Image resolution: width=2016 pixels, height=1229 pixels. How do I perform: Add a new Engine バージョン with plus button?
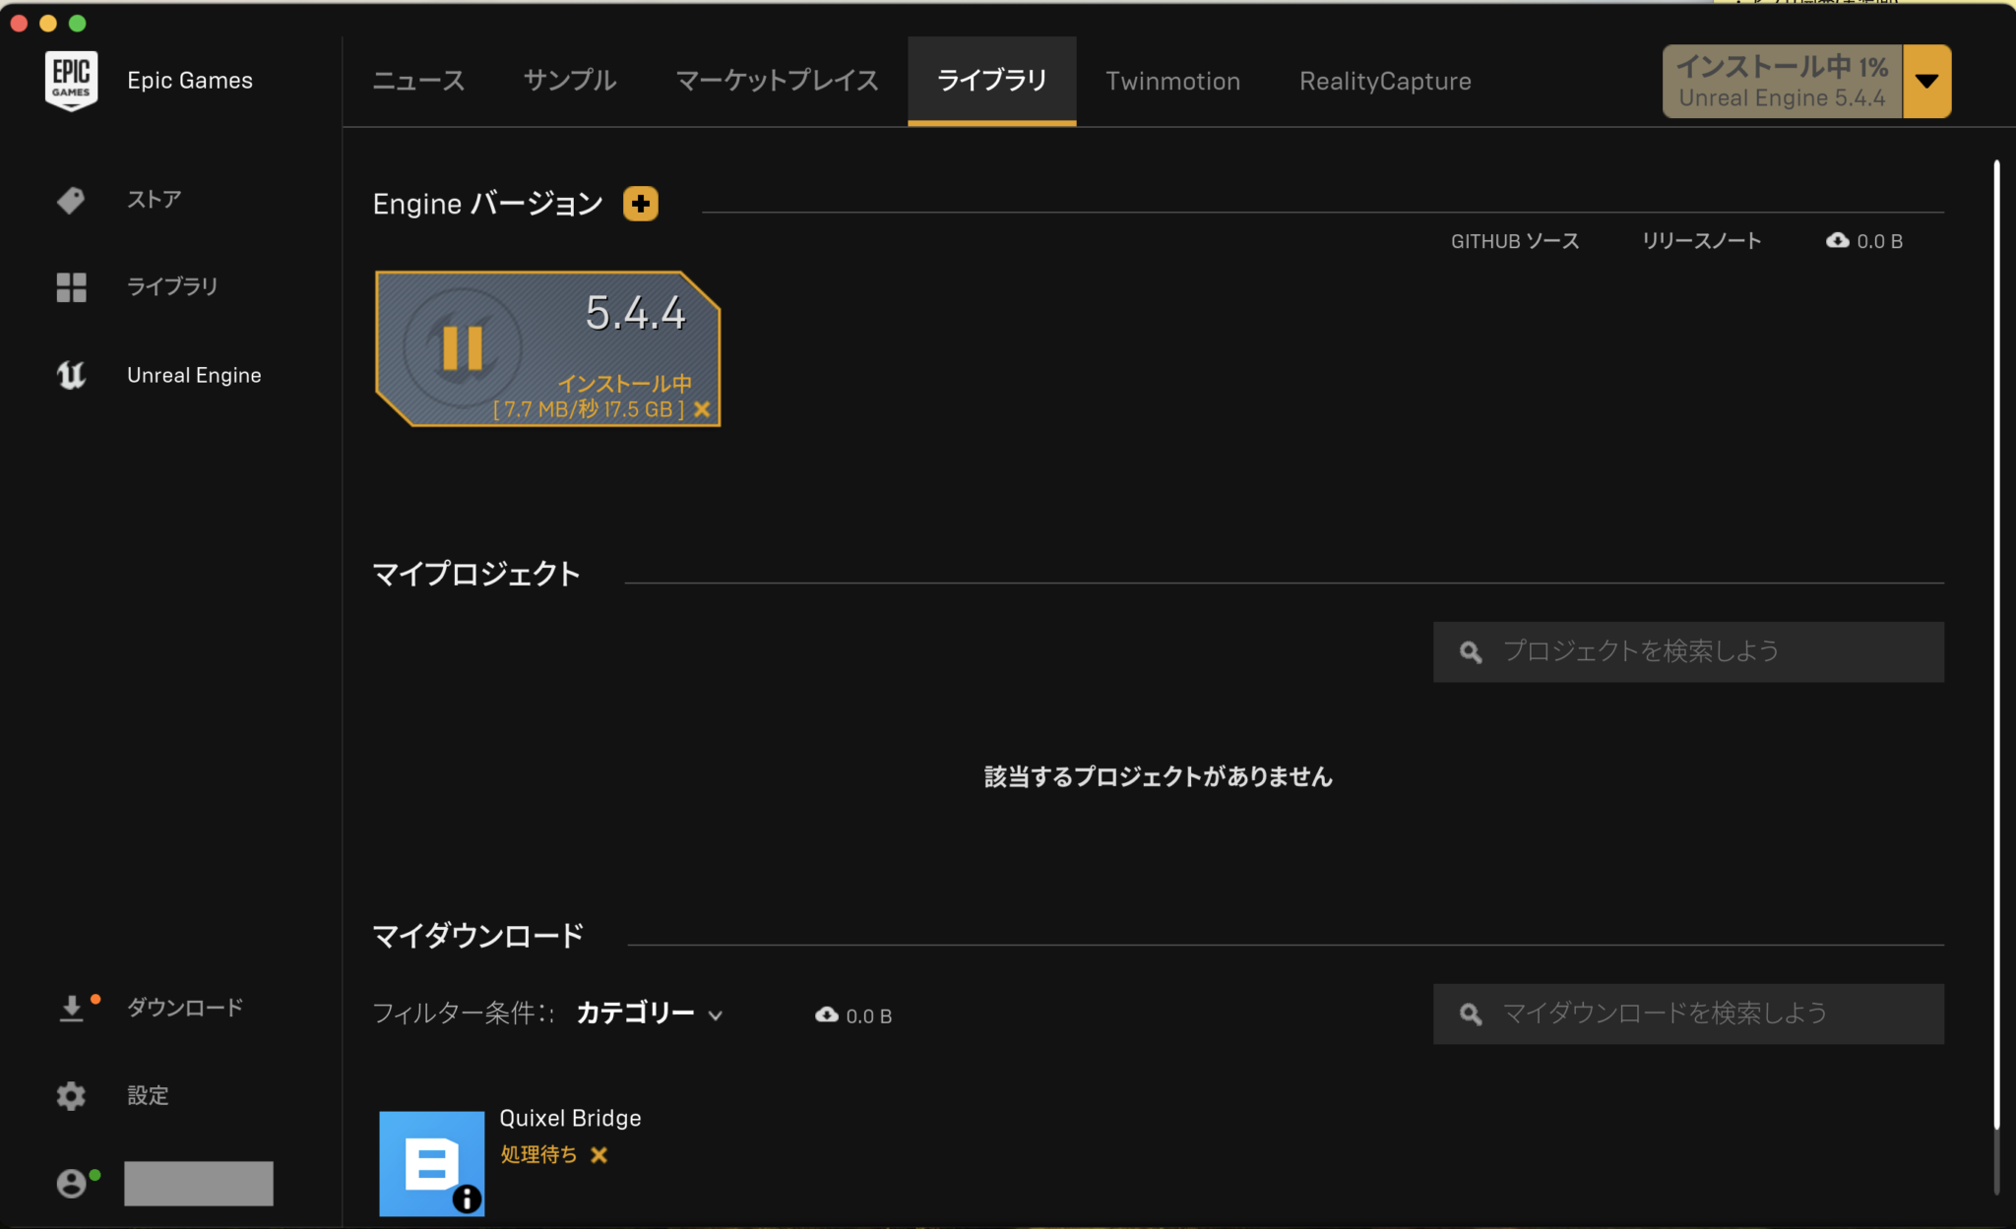coord(639,204)
